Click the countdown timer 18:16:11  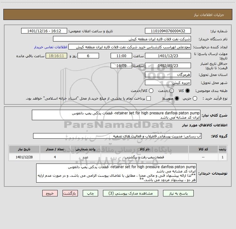pyautogui.click(x=56, y=56)
